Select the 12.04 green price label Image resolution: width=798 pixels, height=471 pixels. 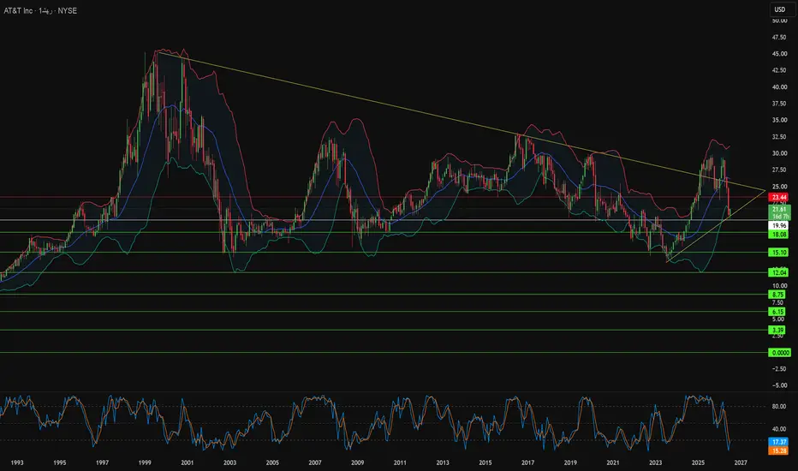[x=779, y=273]
